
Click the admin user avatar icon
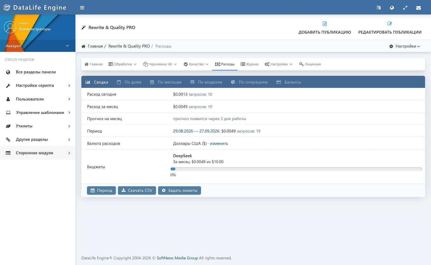10,27
